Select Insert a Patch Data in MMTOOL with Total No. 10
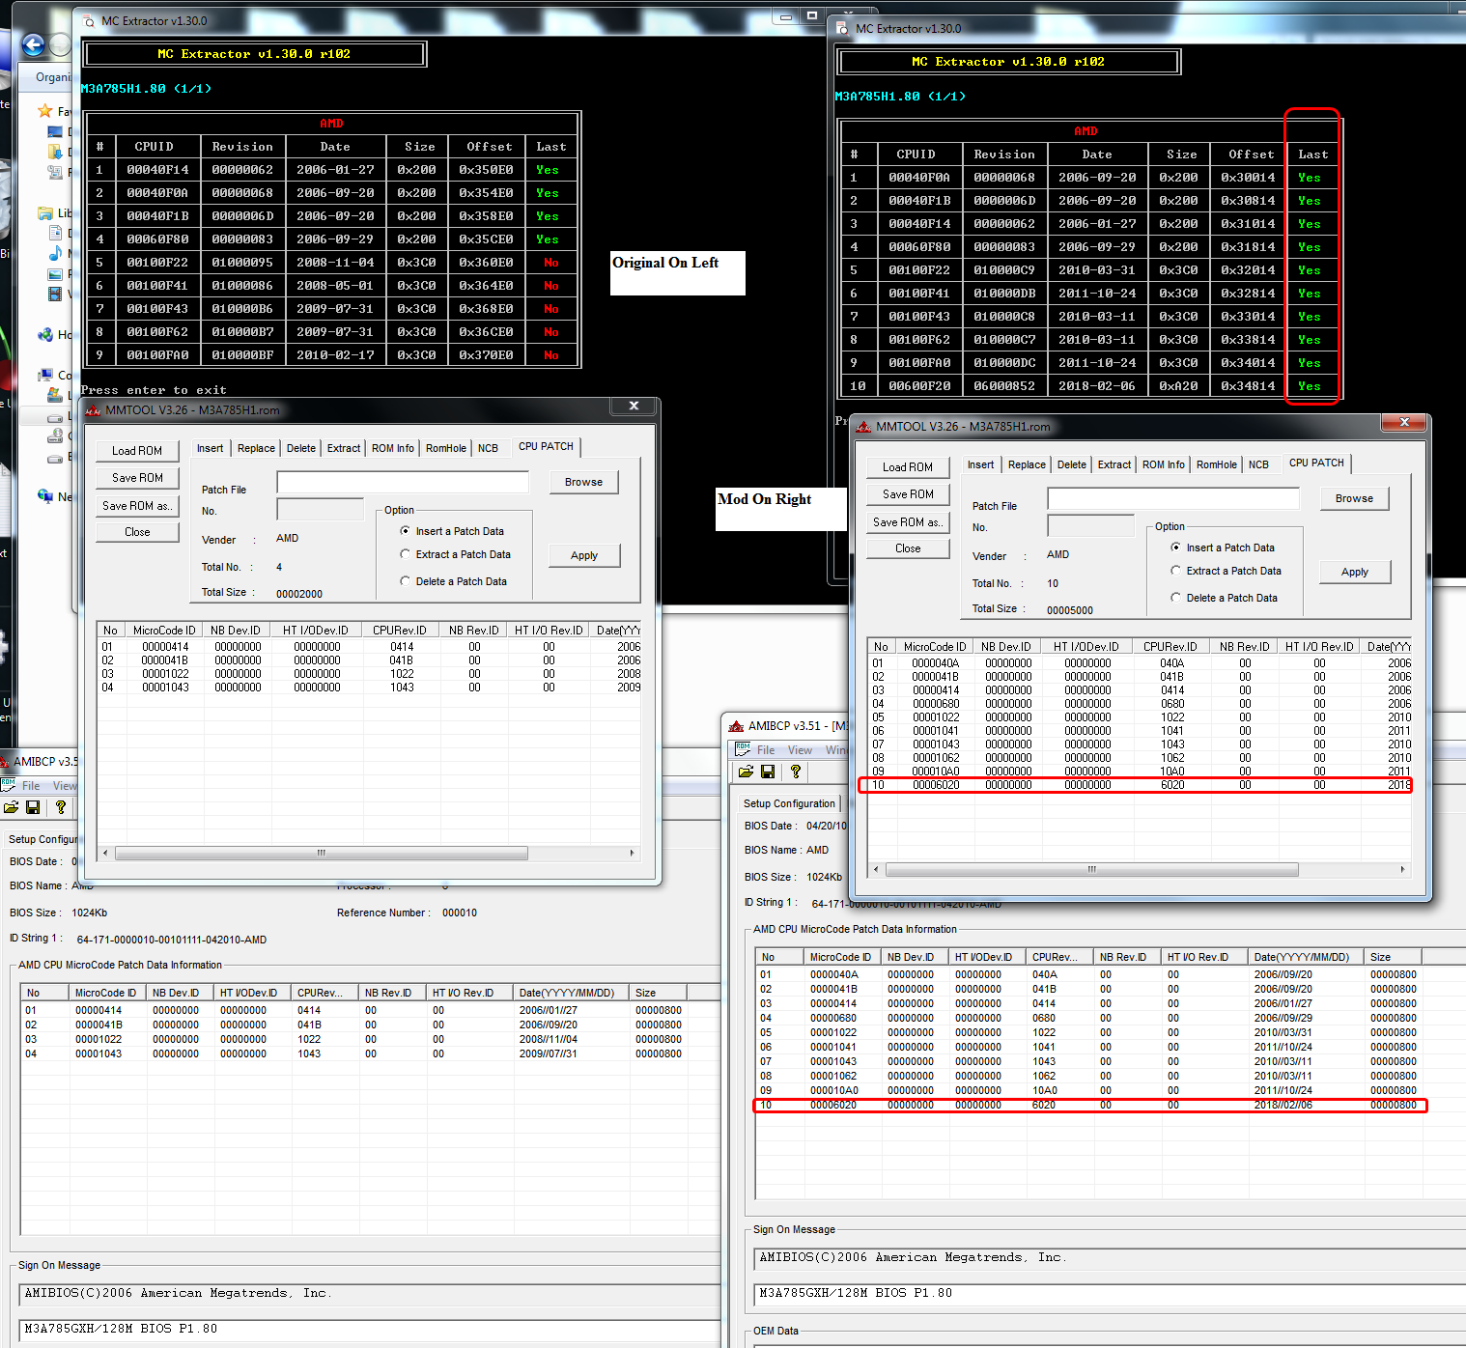The height and width of the screenshot is (1348, 1466). tap(1223, 548)
